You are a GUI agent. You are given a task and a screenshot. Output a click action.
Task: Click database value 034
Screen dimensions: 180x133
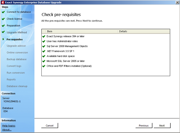click(x=5, y=111)
